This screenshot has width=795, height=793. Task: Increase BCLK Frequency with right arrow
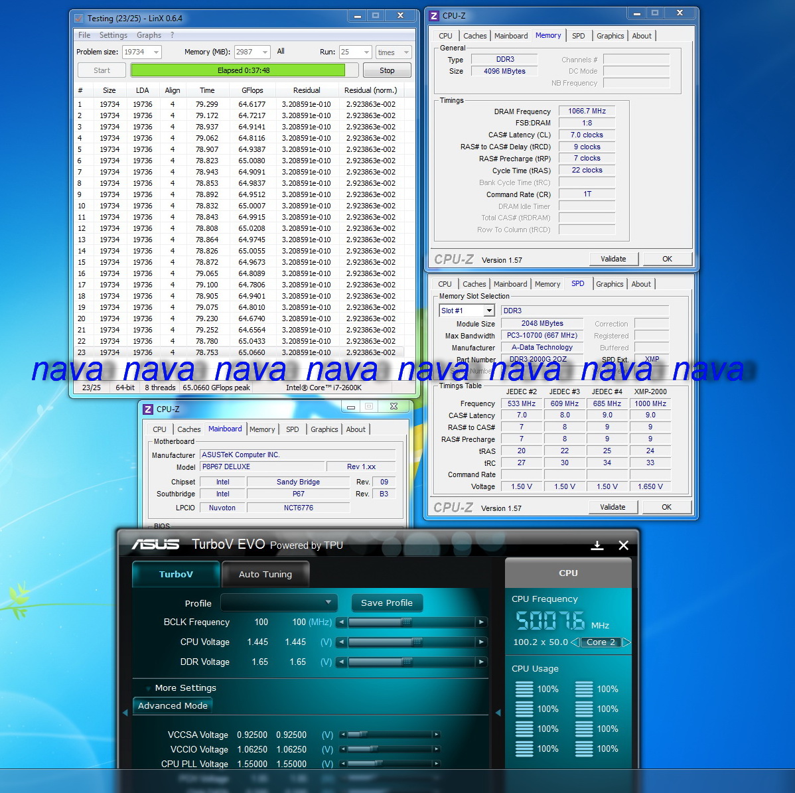click(x=481, y=622)
